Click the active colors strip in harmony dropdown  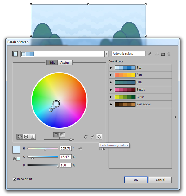(x=28, y=54)
